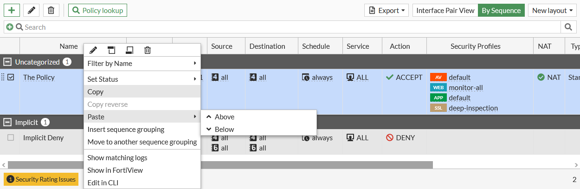The width and height of the screenshot is (580, 189).
Task: Choose Copy from the context menu
Action: coord(96,91)
